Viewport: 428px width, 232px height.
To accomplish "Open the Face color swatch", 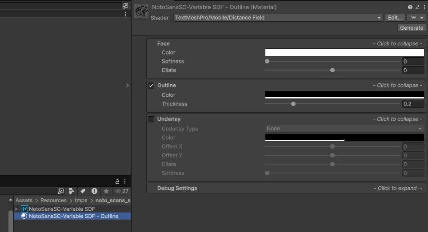I will (x=344, y=52).
